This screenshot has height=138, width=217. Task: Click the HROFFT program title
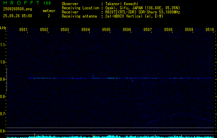[x=21, y=3]
